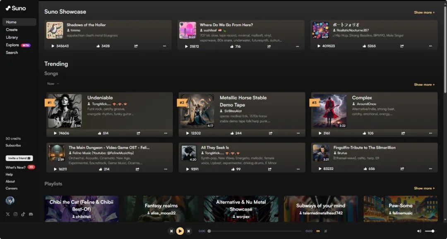
Task: Open the Now trending time filter dropdown
Action: click(53, 84)
